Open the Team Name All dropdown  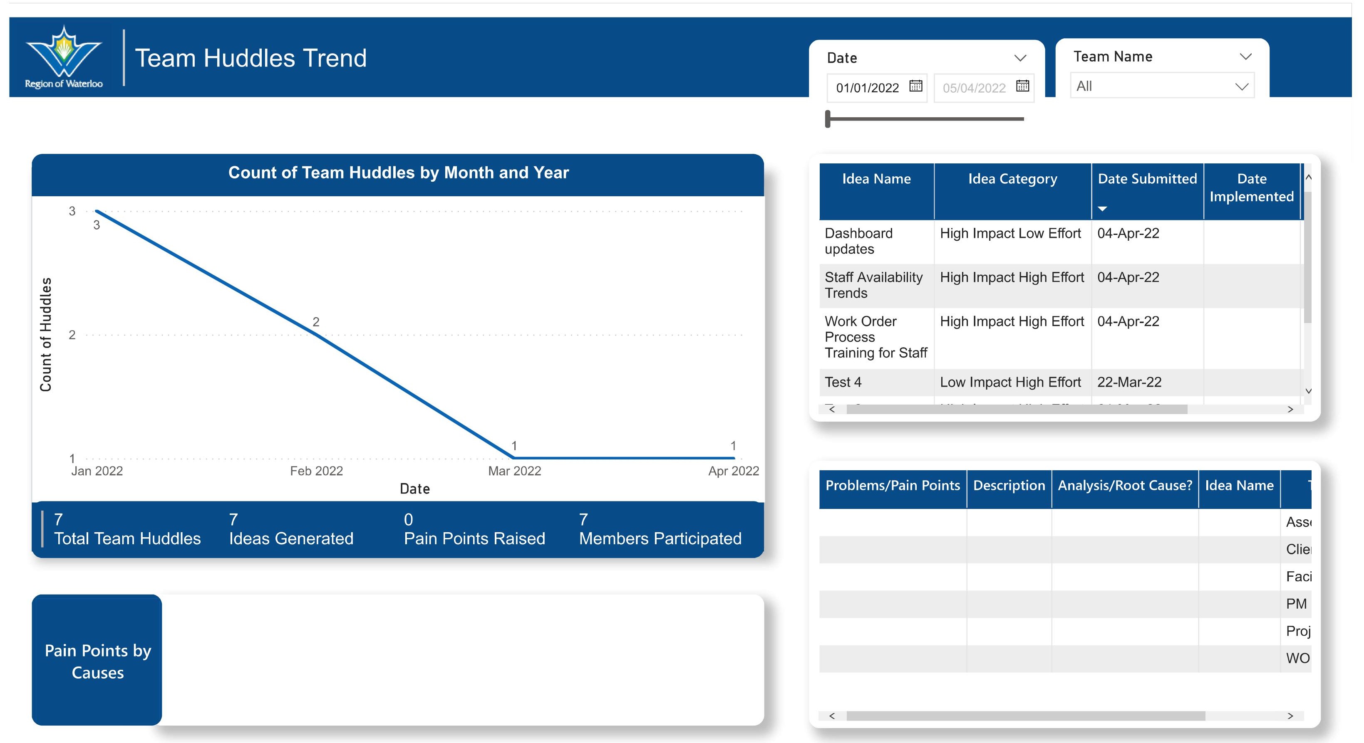(1162, 86)
